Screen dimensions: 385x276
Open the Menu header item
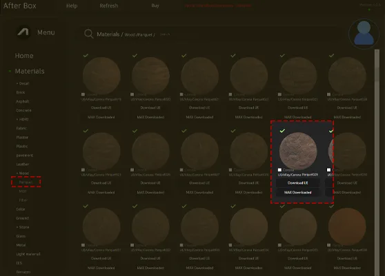(46, 32)
